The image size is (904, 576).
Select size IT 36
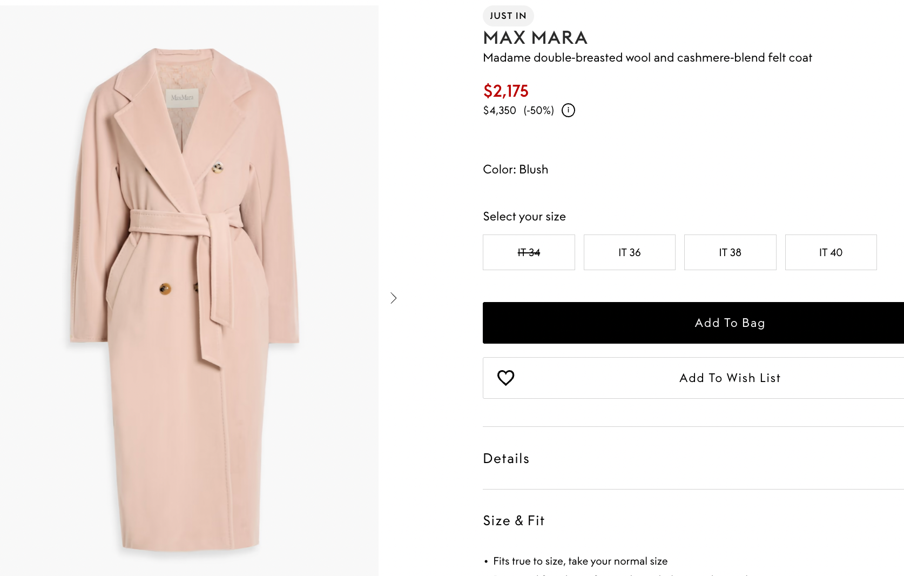(629, 252)
